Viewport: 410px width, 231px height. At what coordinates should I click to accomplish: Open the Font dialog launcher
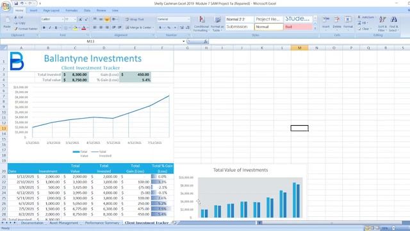pos(88,35)
